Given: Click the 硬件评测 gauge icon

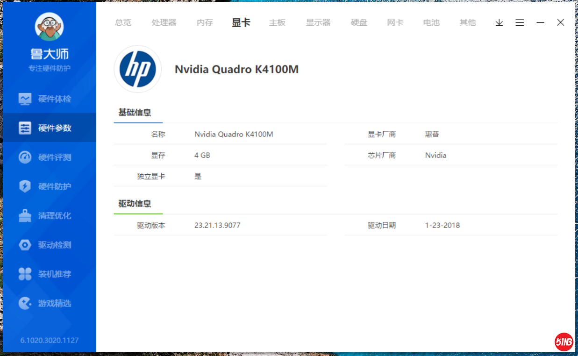Looking at the screenshot, I should 25,157.
